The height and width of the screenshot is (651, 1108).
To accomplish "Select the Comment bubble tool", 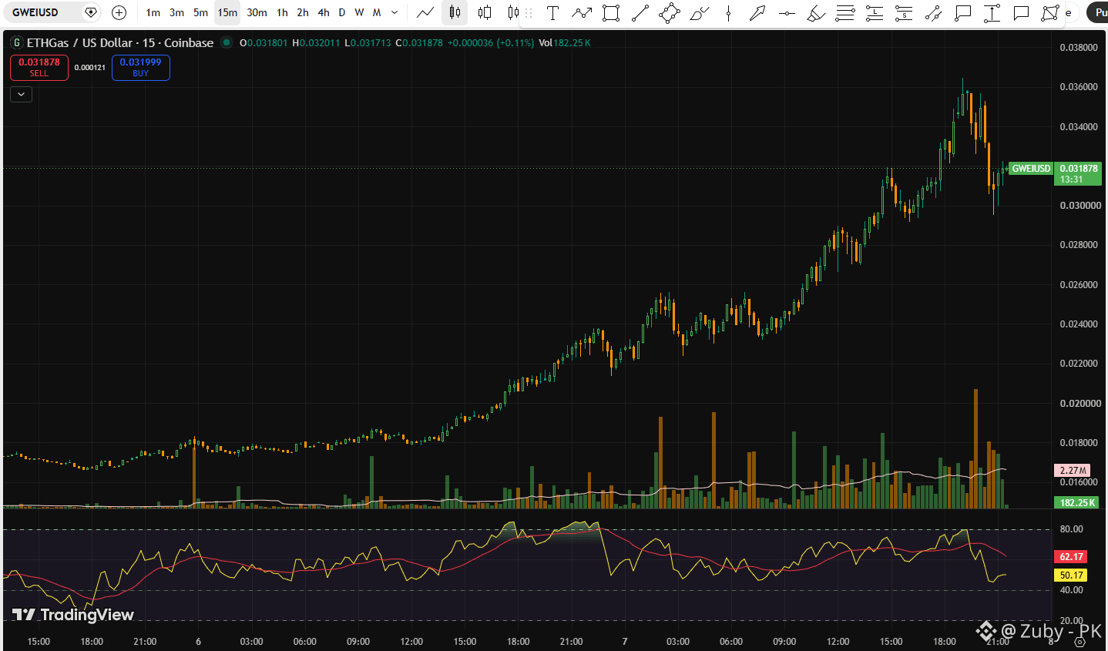I will (x=1021, y=12).
